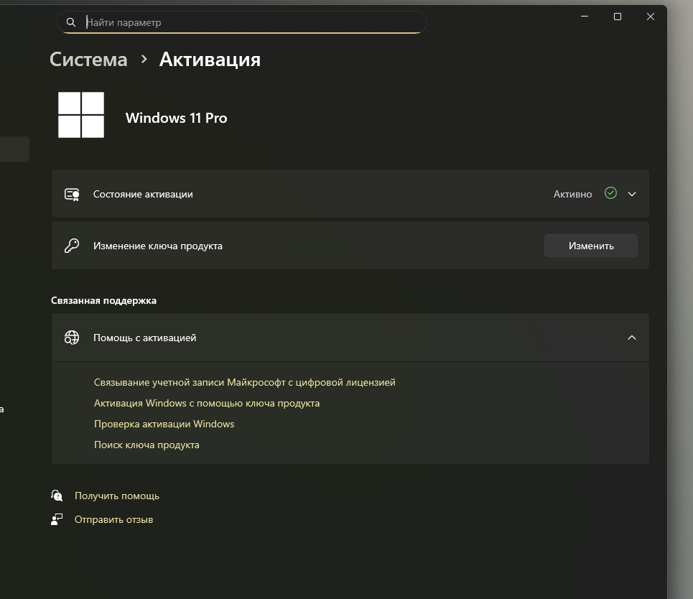Viewport: 693px width, 599px height.
Task: Open link Связывание учетной записи Майкрософт
Action: pos(244,382)
